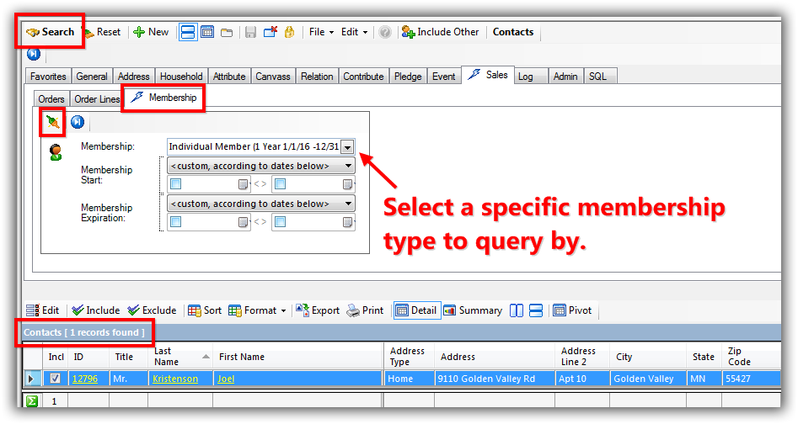Open contact ID 12796 link

tap(84, 379)
